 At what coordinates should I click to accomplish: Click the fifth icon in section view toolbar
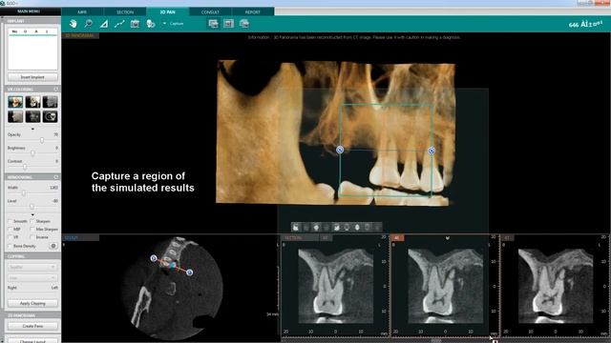(336, 227)
